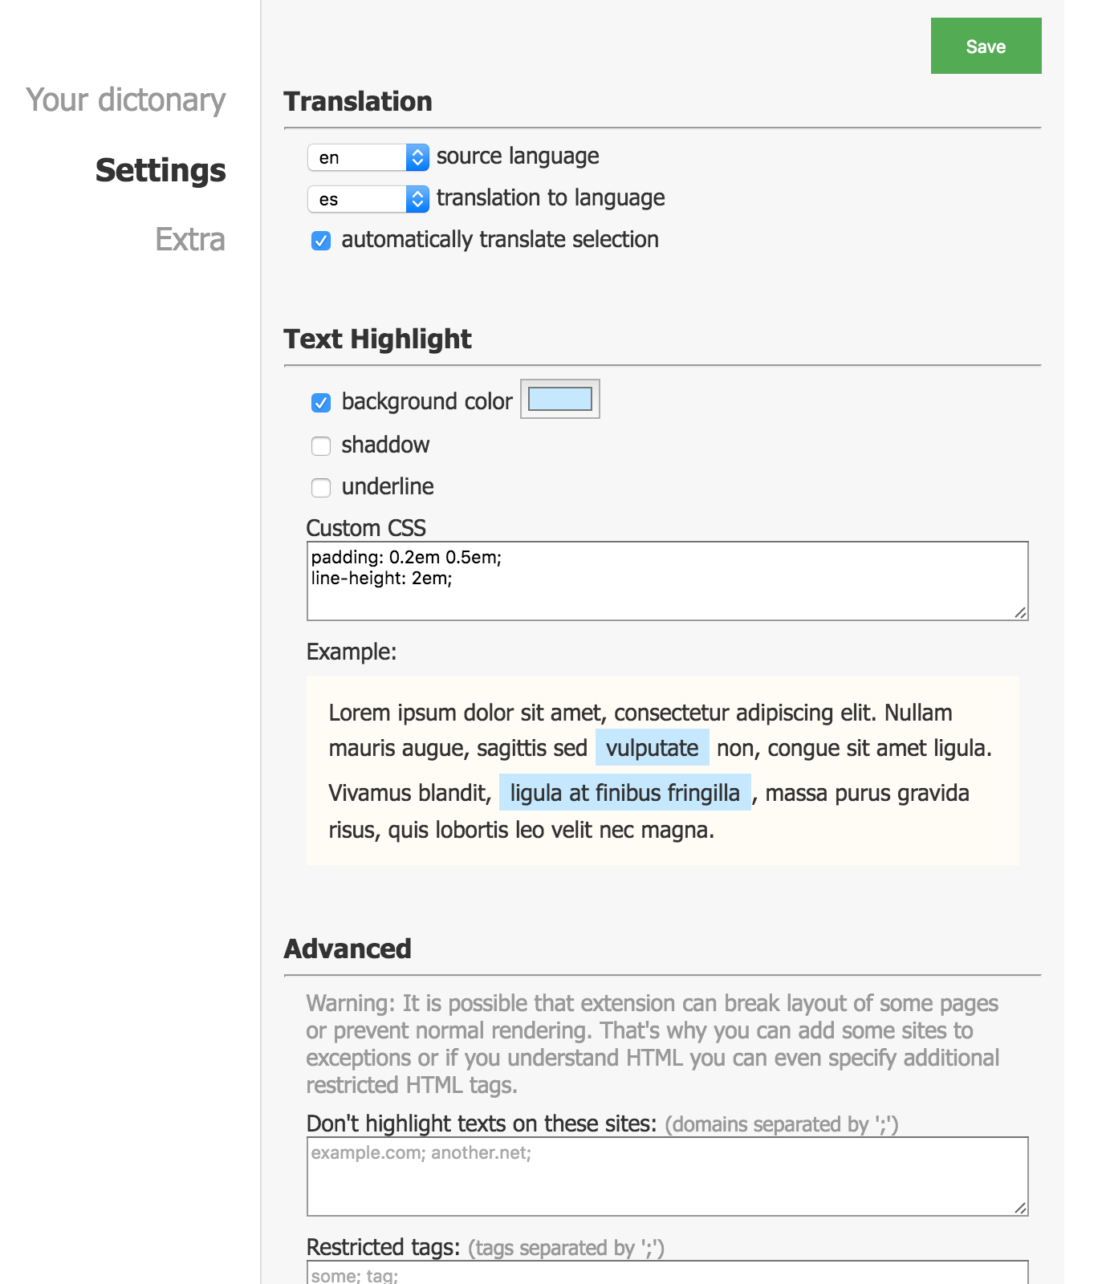The height and width of the screenshot is (1284, 1106).
Task: Click the excluded sites resize handle
Action: tap(1020, 1208)
